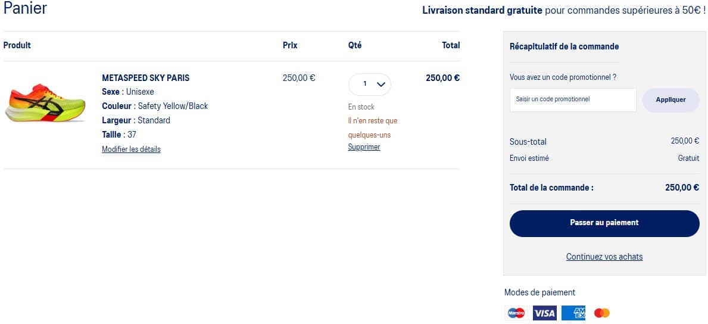Click the Visa card icon
The height and width of the screenshot is (324, 708).
coord(544,313)
